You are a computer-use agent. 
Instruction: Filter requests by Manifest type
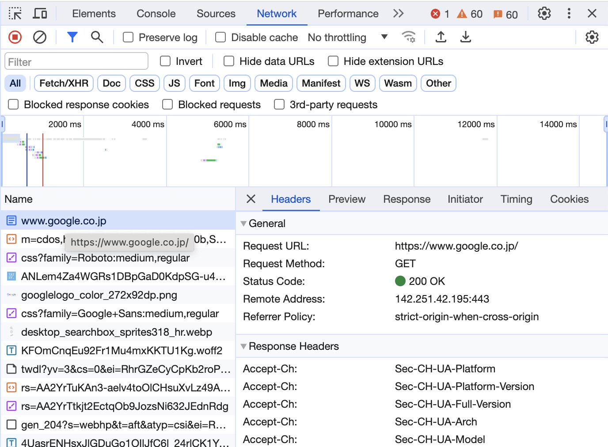[321, 83]
